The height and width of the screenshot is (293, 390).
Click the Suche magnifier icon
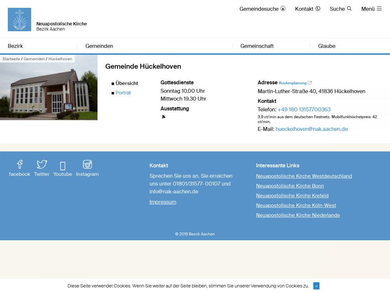tap(349, 9)
